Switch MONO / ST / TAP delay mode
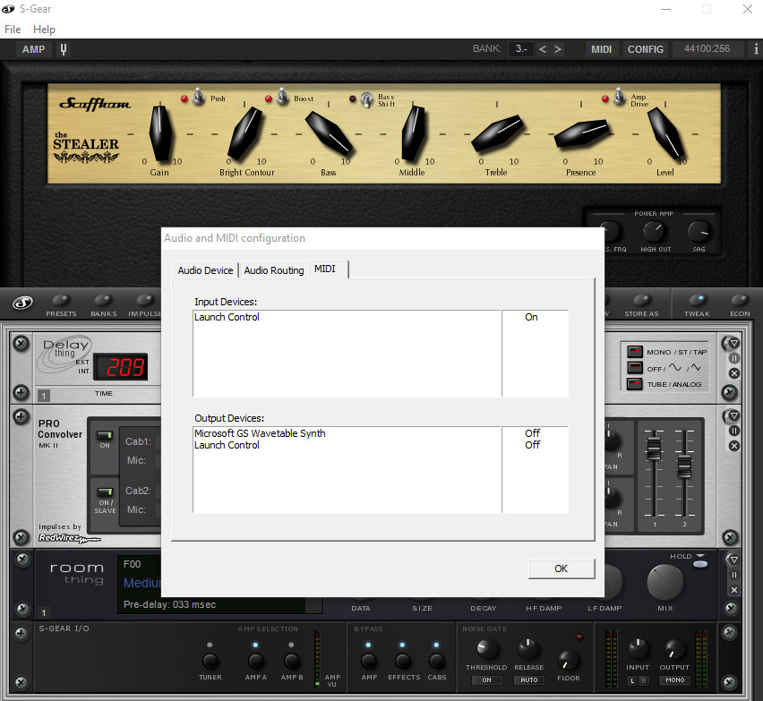 click(635, 352)
